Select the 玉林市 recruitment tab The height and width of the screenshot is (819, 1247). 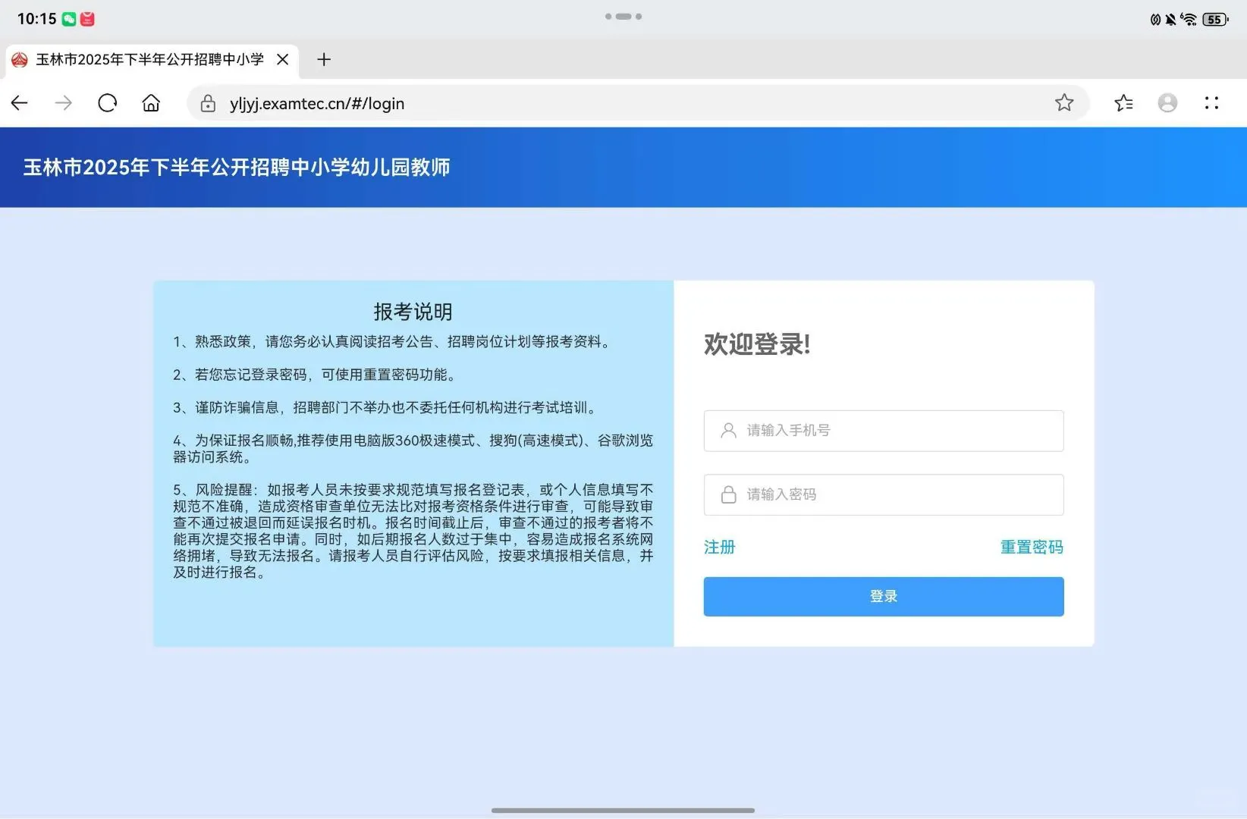[137, 59]
